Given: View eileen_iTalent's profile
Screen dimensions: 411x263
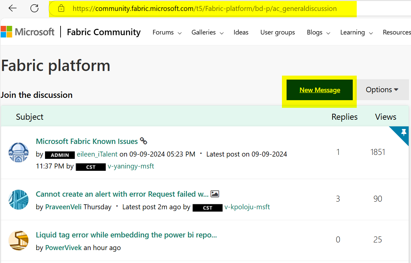Looking at the screenshot, I should coord(97,154).
